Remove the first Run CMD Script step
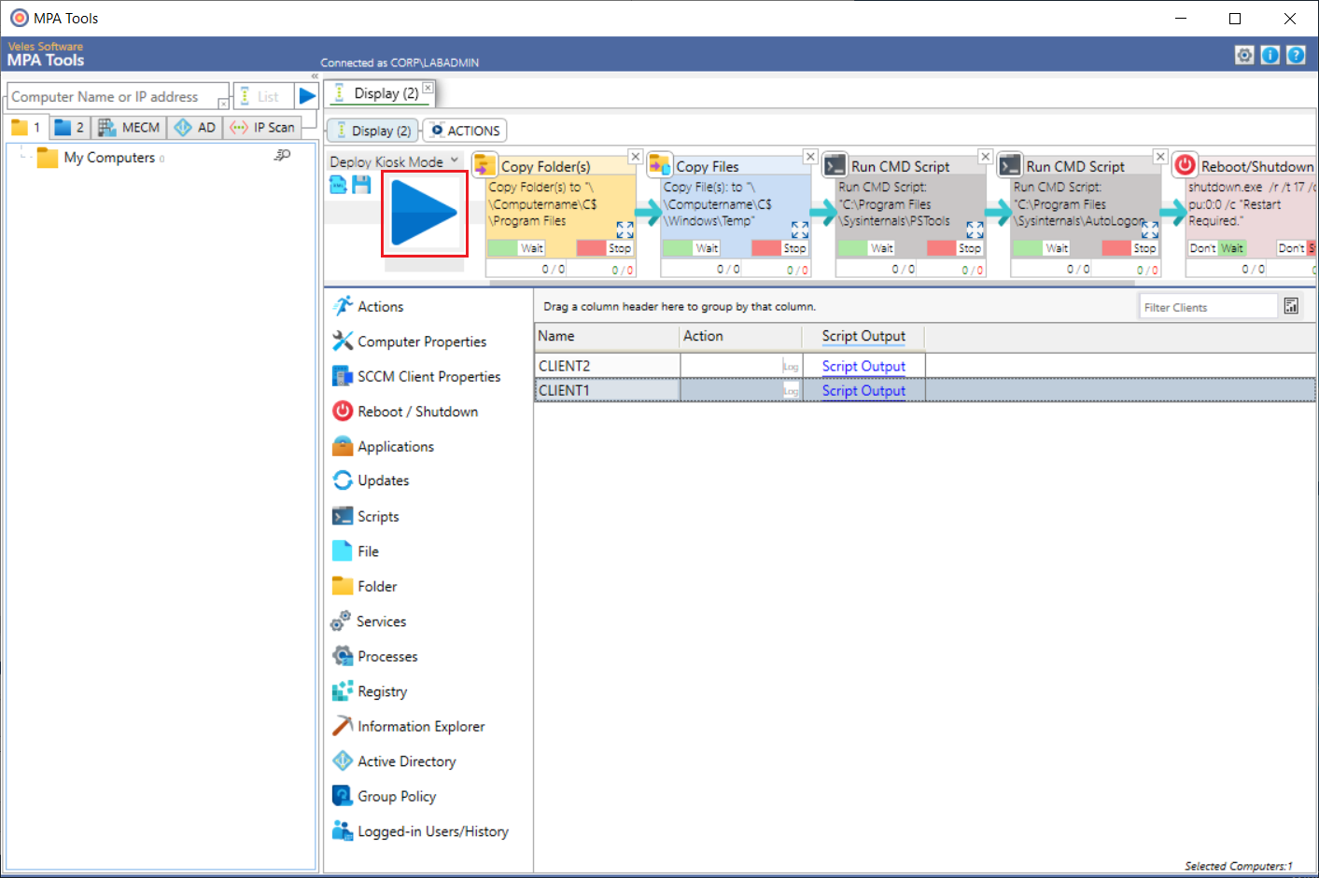 point(985,157)
